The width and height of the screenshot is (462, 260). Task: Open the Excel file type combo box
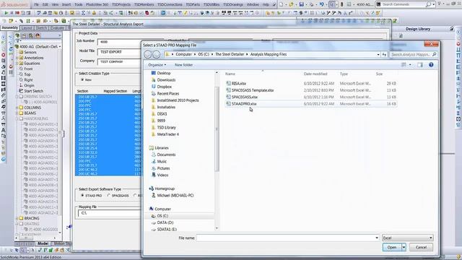coord(407,238)
